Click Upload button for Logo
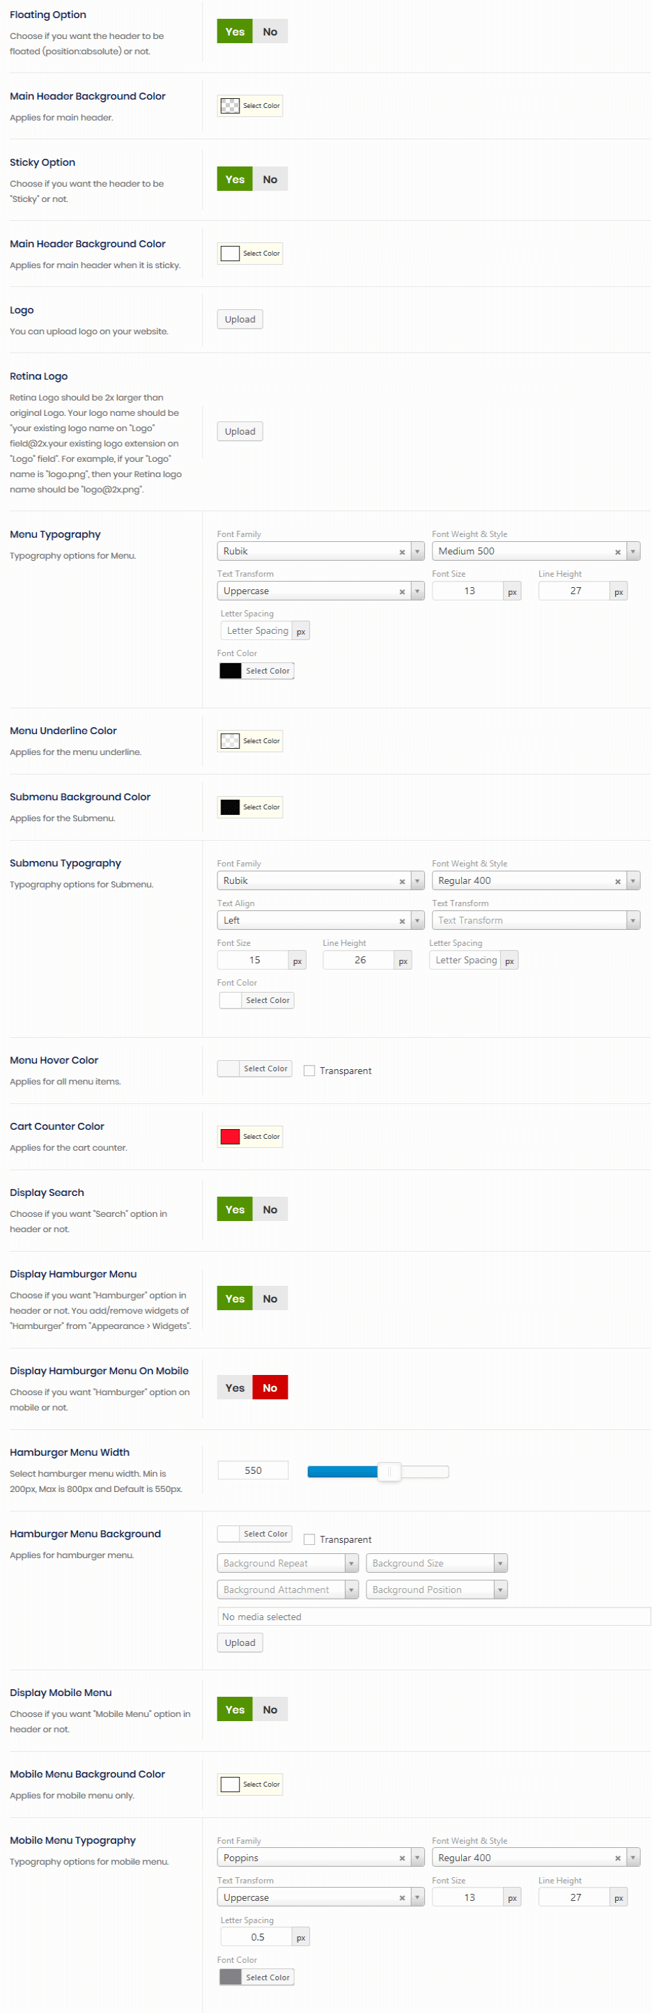The image size is (652, 2013). tap(240, 320)
